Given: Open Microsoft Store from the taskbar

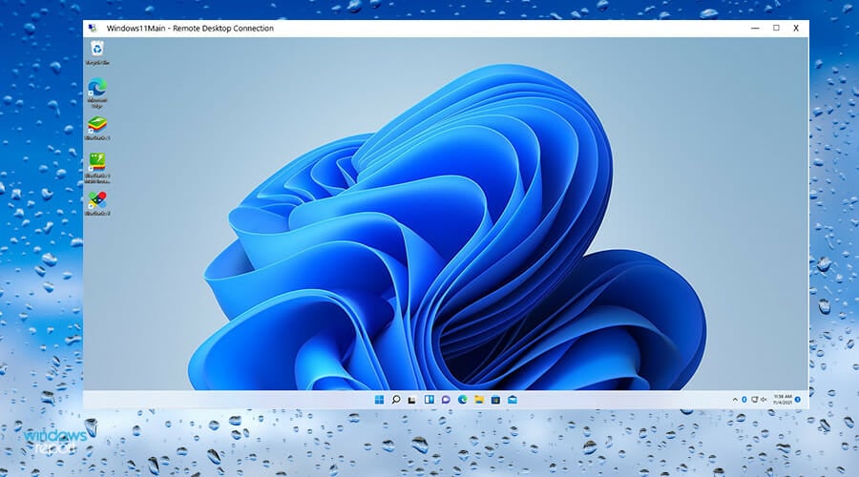Looking at the screenshot, I should (x=495, y=400).
